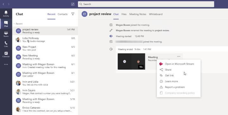Viewport: 228px width, 115px height.
Task: Open the Enrico Cattaneo chat
Action: coord(45,109)
